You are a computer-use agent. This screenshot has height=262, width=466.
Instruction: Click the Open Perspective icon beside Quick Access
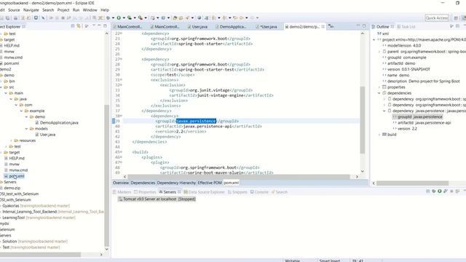pyautogui.click(x=456, y=18)
